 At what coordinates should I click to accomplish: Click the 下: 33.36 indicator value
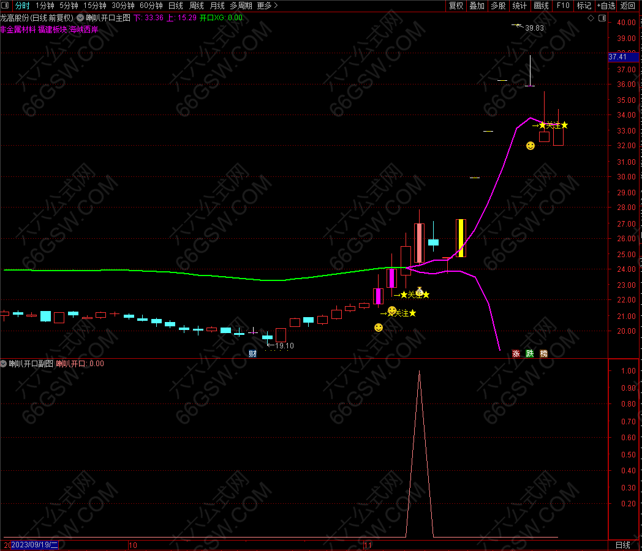click(x=148, y=18)
